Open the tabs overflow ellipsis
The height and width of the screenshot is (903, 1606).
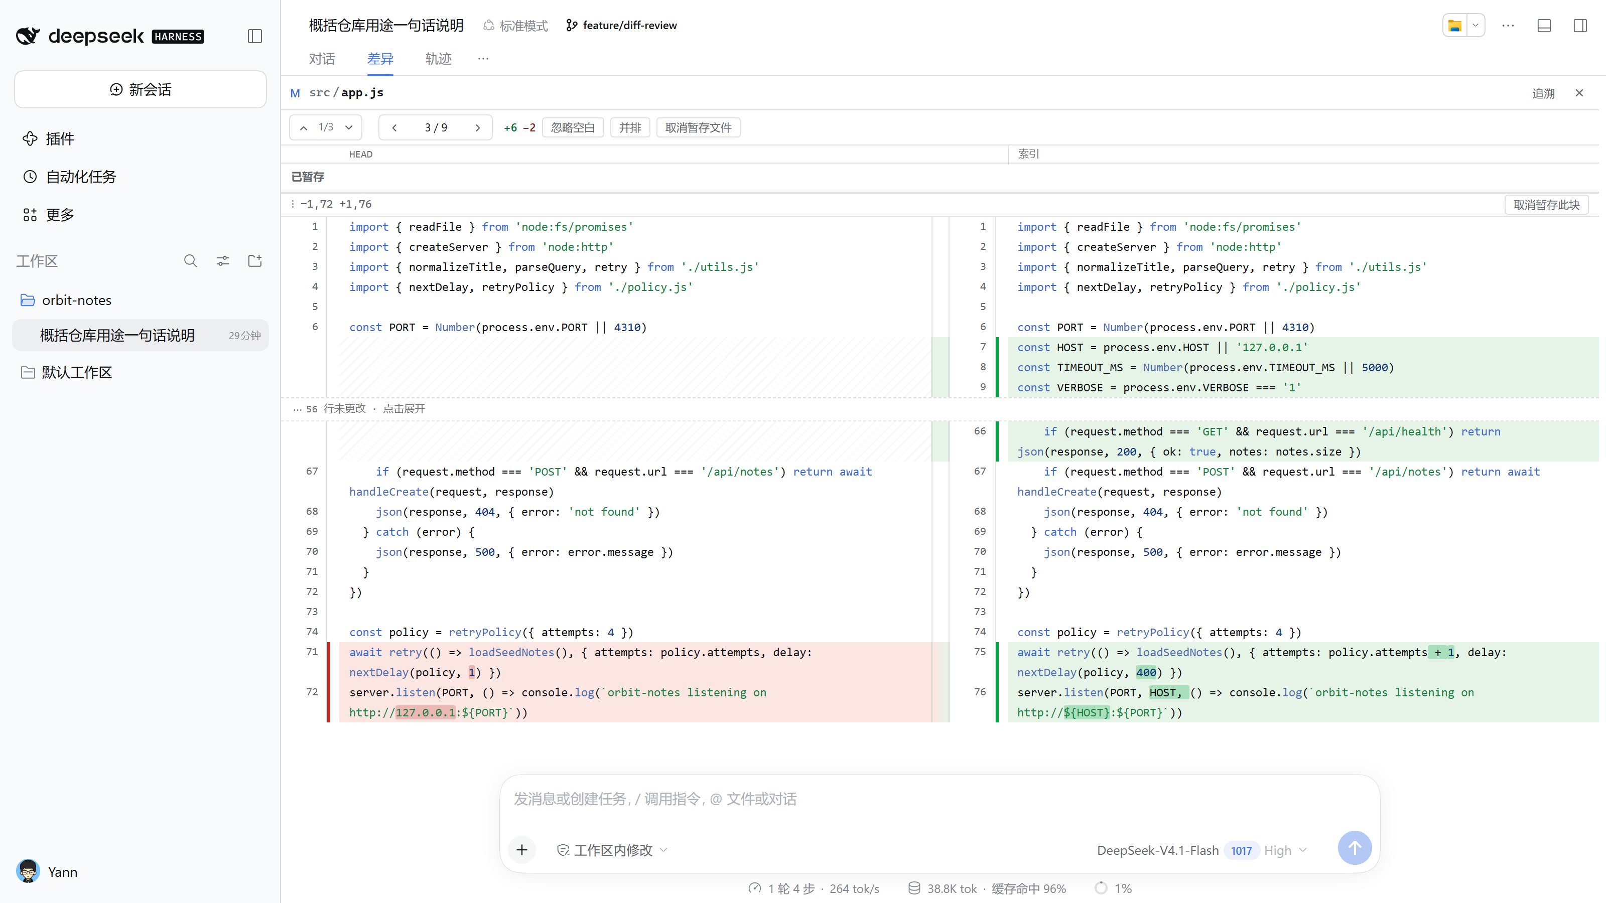[x=483, y=59]
